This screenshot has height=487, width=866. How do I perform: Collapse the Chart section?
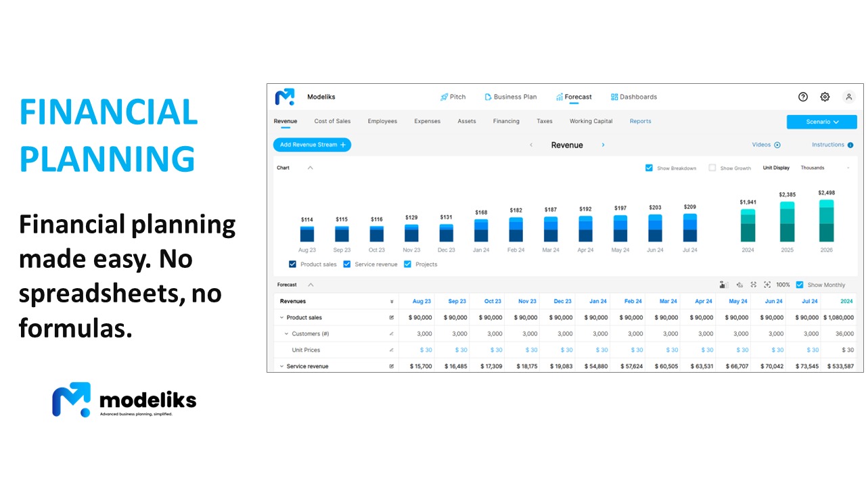[x=310, y=168]
